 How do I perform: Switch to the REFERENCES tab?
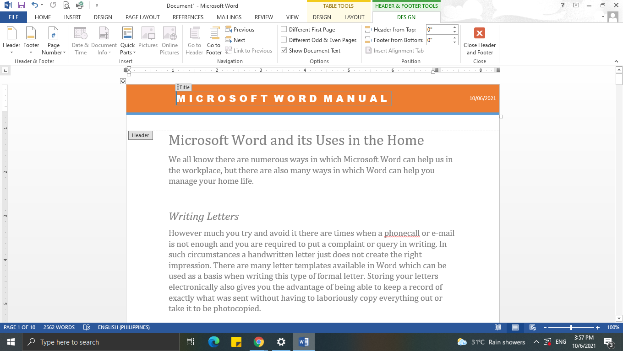188,17
